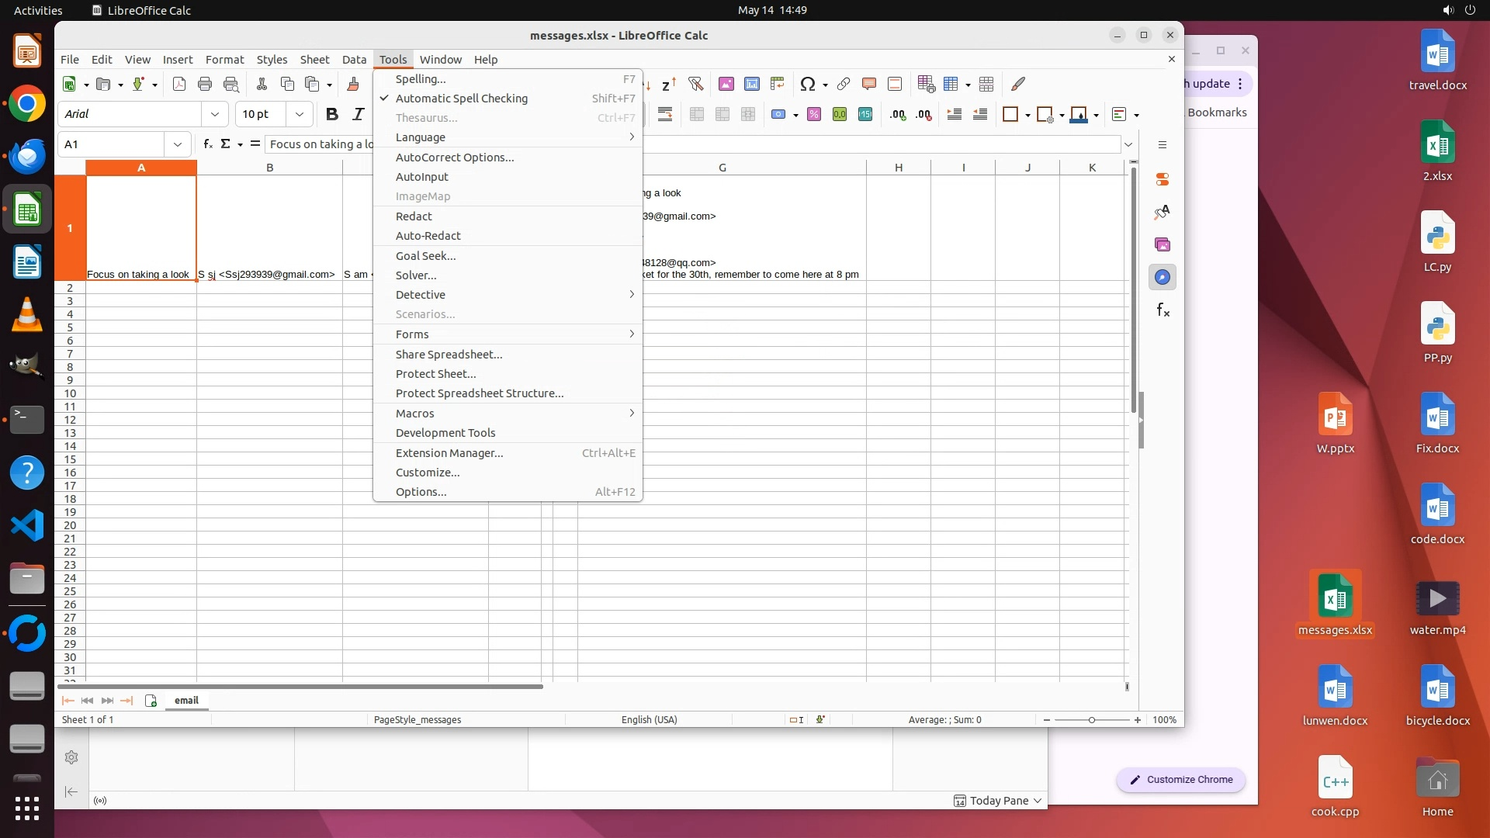
Task: Open the Data menu
Action: (354, 60)
